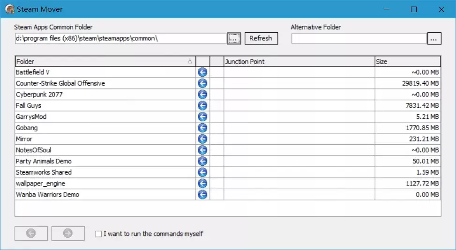The height and width of the screenshot is (250, 456).
Task: Select the Cyberpunk 2077 folder row
Action: tap(228, 95)
